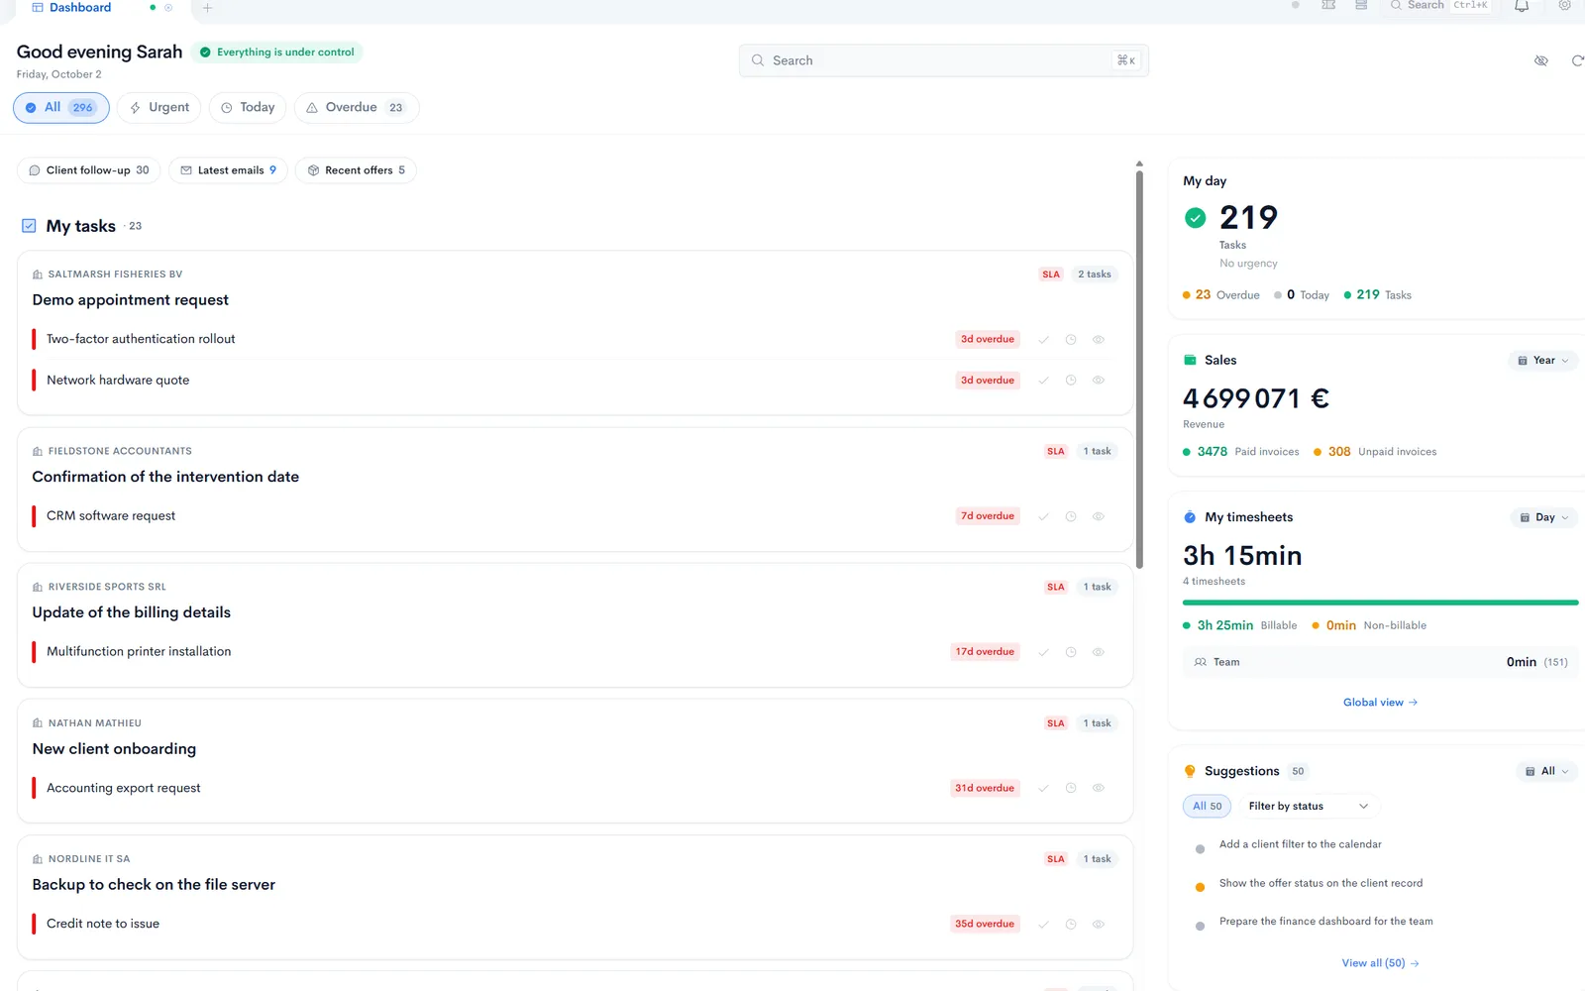Add a new tab with the plus icon
This screenshot has height=991, width=1585.
pyautogui.click(x=207, y=8)
